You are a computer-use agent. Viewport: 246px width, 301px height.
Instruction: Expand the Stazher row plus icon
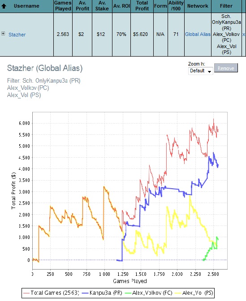click(3, 33)
